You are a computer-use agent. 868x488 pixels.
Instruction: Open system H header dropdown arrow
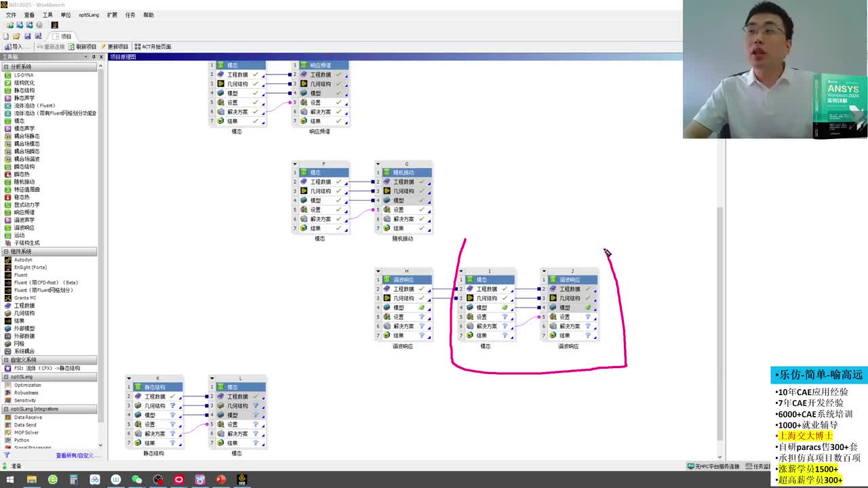tap(378, 271)
